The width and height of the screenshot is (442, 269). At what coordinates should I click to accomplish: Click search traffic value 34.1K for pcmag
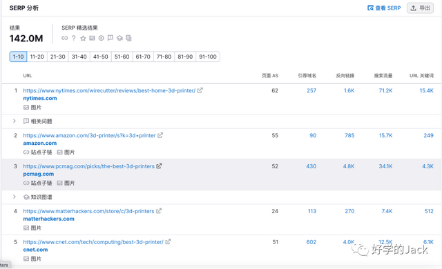385,166
